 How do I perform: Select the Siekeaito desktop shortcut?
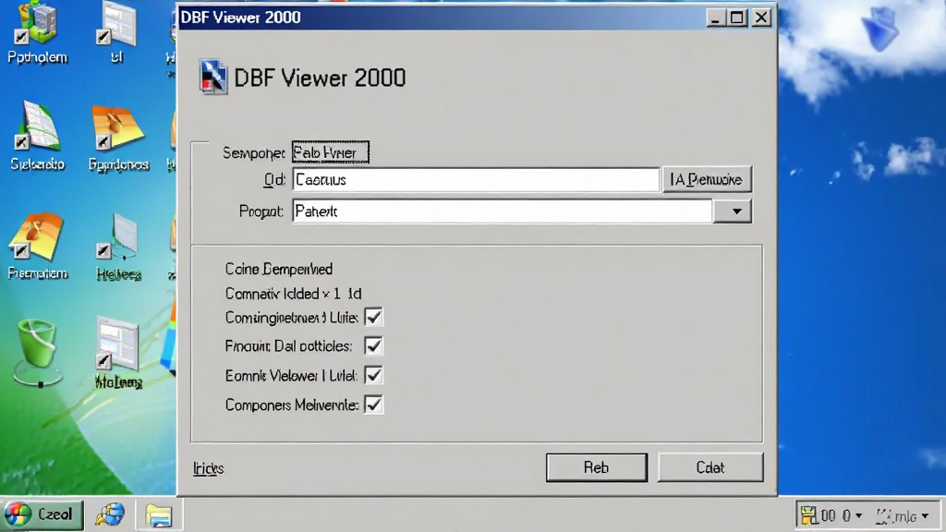(x=37, y=137)
